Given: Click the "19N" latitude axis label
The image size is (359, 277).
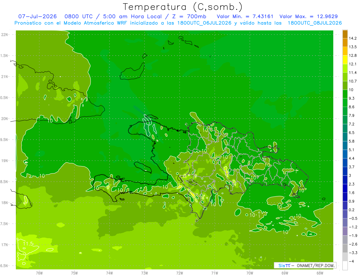Looking at the screenshot, I should click(x=5, y=161).
